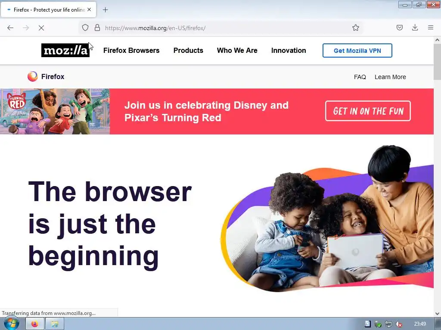Click the family with tablet hero image
Viewport: 441px width, 330px height.
pyautogui.click(x=327, y=218)
